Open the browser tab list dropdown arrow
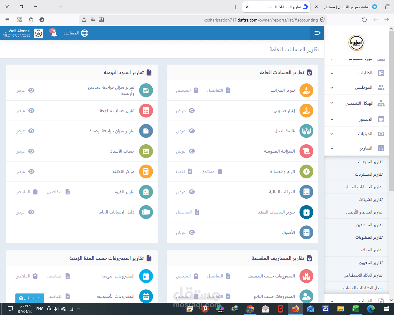This screenshot has height=315, width=394. (x=61, y=7)
